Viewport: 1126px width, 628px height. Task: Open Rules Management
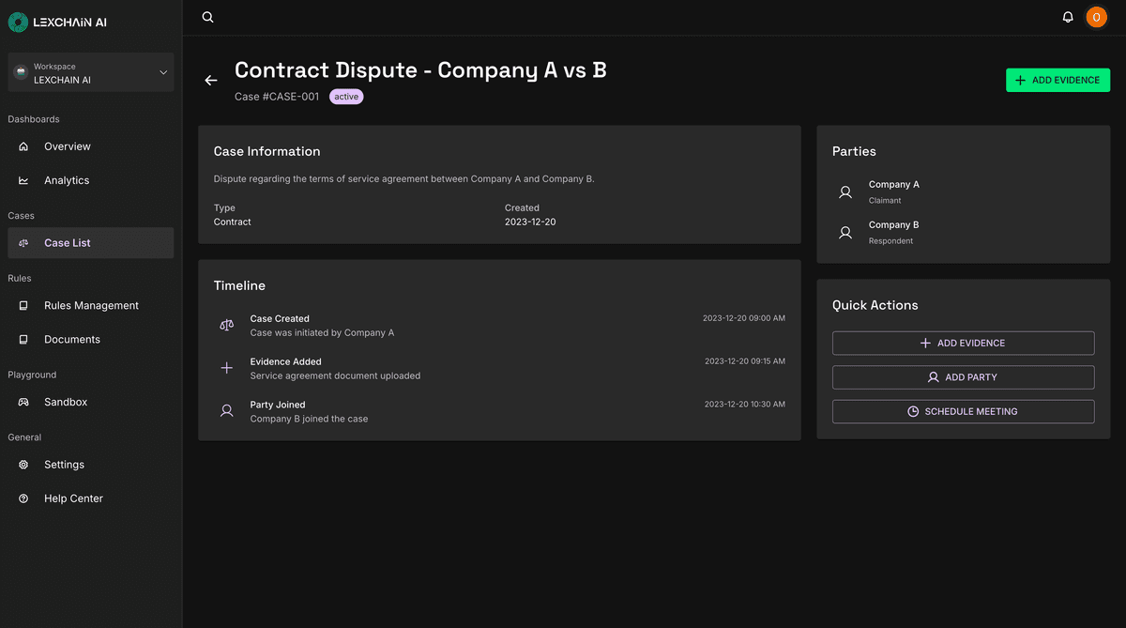[x=91, y=305]
